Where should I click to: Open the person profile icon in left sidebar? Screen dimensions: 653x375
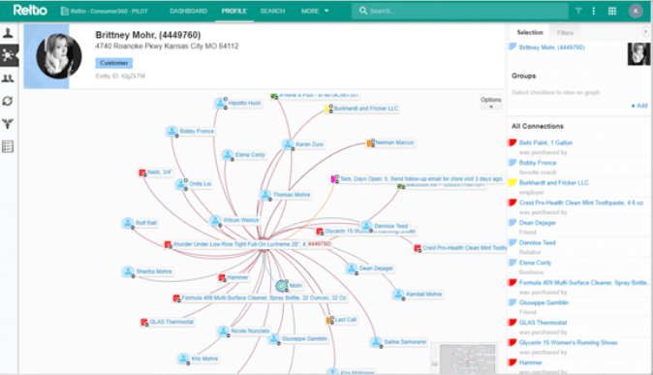[8, 33]
